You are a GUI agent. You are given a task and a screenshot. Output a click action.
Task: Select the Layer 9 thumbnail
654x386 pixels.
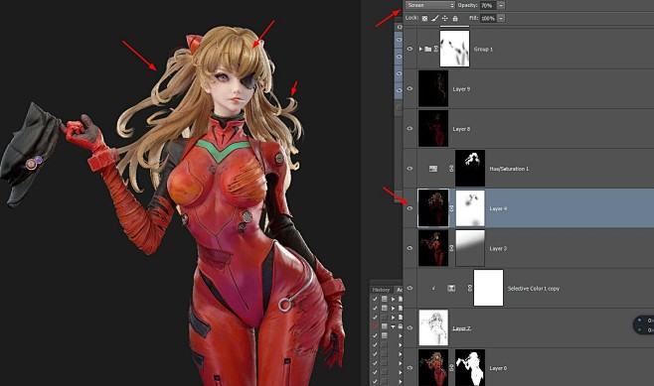tap(433, 88)
